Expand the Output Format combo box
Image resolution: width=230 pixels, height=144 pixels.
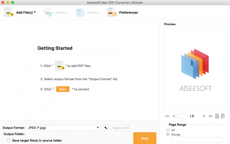tap(64, 128)
